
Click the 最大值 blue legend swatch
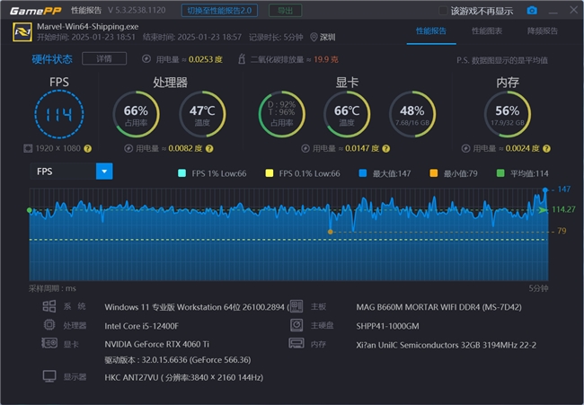[362, 173]
